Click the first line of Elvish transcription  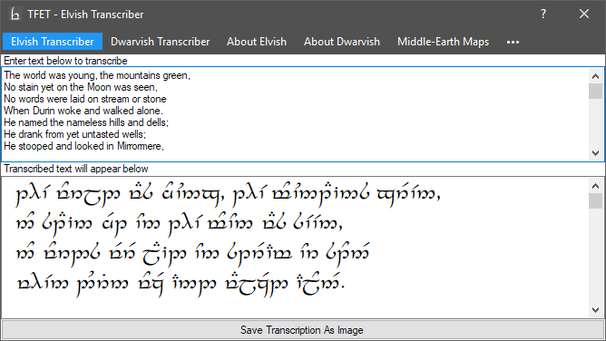click(x=228, y=194)
